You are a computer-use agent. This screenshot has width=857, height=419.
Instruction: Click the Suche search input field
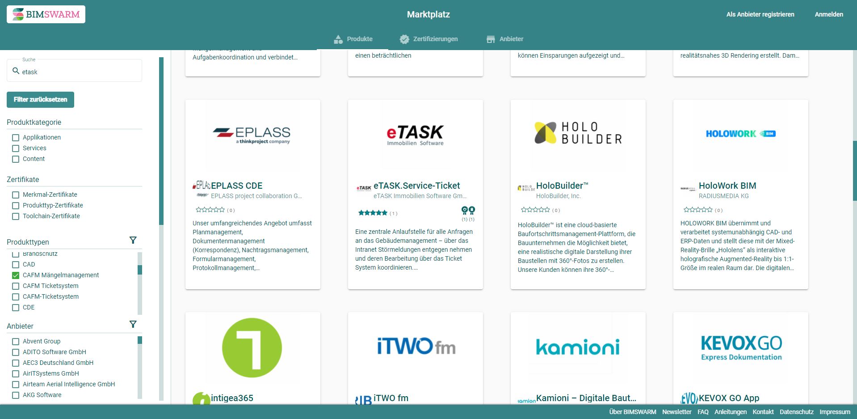(74, 71)
